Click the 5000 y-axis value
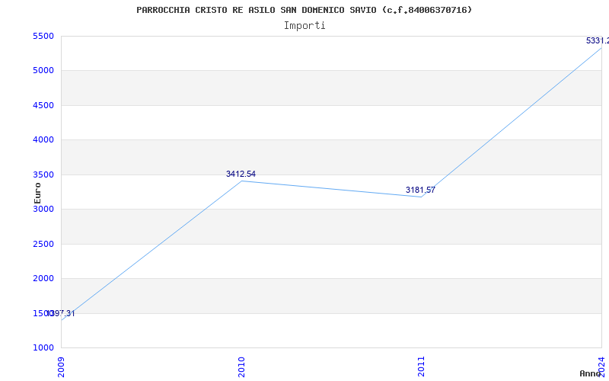Image resolution: width=609 pixels, height=381 pixels. (x=44, y=71)
